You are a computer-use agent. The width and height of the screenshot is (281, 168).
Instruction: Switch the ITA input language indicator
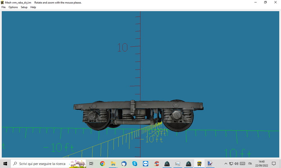[x=250, y=164]
